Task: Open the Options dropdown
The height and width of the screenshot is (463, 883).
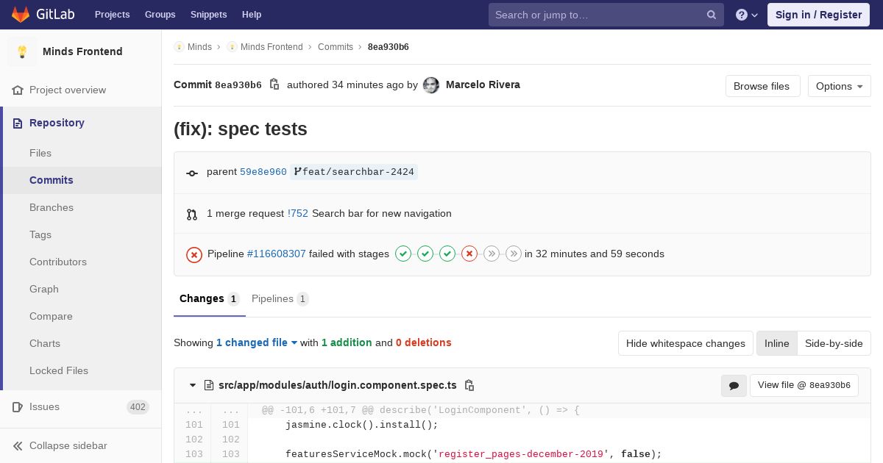Action: tap(839, 86)
